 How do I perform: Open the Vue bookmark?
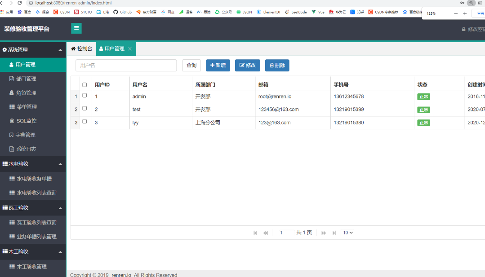tap(318, 12)
